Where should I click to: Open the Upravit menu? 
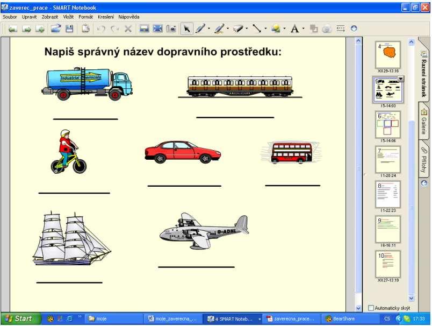[x=29, y=17]
